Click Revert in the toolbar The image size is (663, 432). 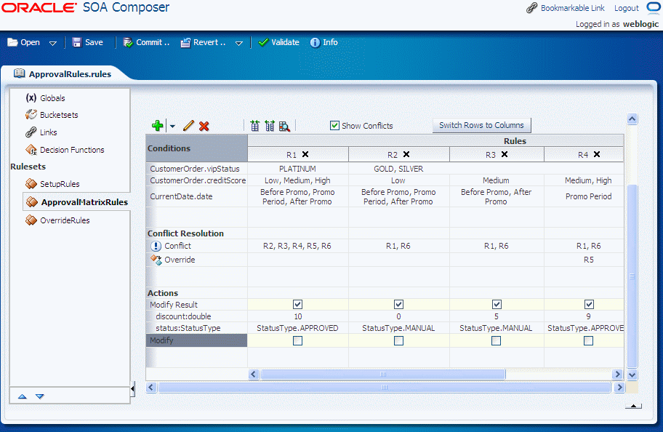coord(203,42)
